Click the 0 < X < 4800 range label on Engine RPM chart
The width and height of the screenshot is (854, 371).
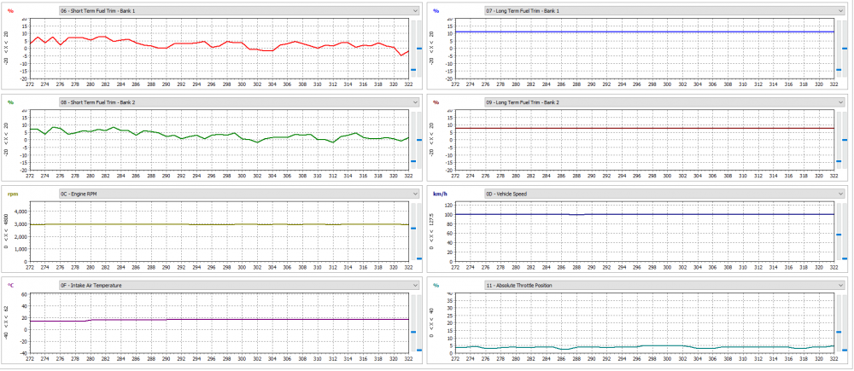(x=6, y=233)
